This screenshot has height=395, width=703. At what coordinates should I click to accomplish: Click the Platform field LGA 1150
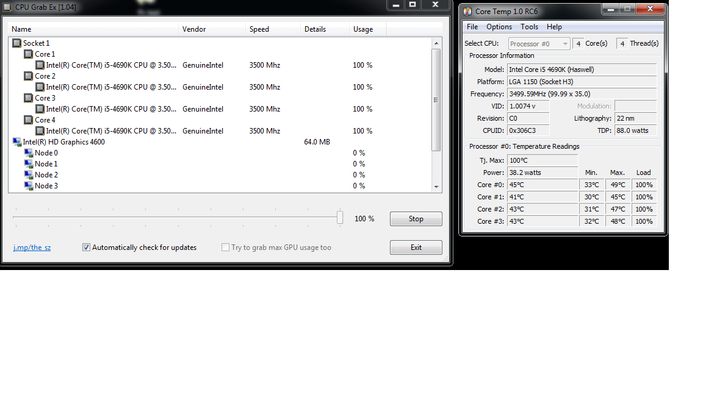pos(582,82)
